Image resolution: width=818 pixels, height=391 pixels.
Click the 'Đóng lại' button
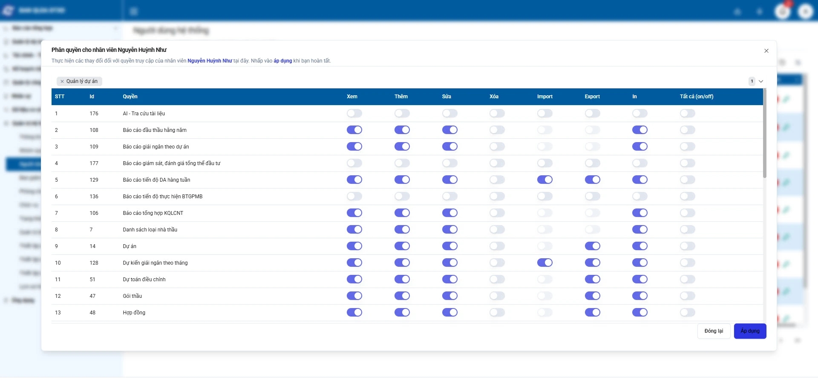(x=714, y=331)
